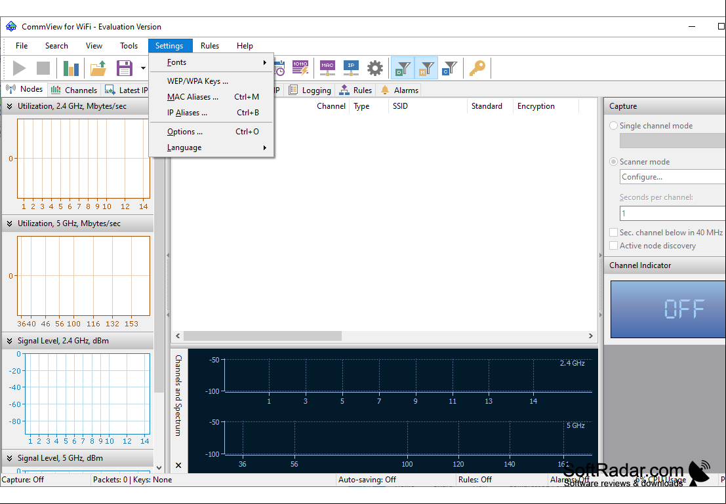726x504 pixels.
Task: Enable Sec. channel below in 40 MHz
Action: coord(613,232)
